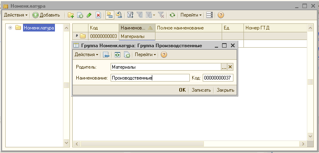Click the Код field 00000000037
The height and width of the screenshot is (153, 319).
(x=218, y=78)
